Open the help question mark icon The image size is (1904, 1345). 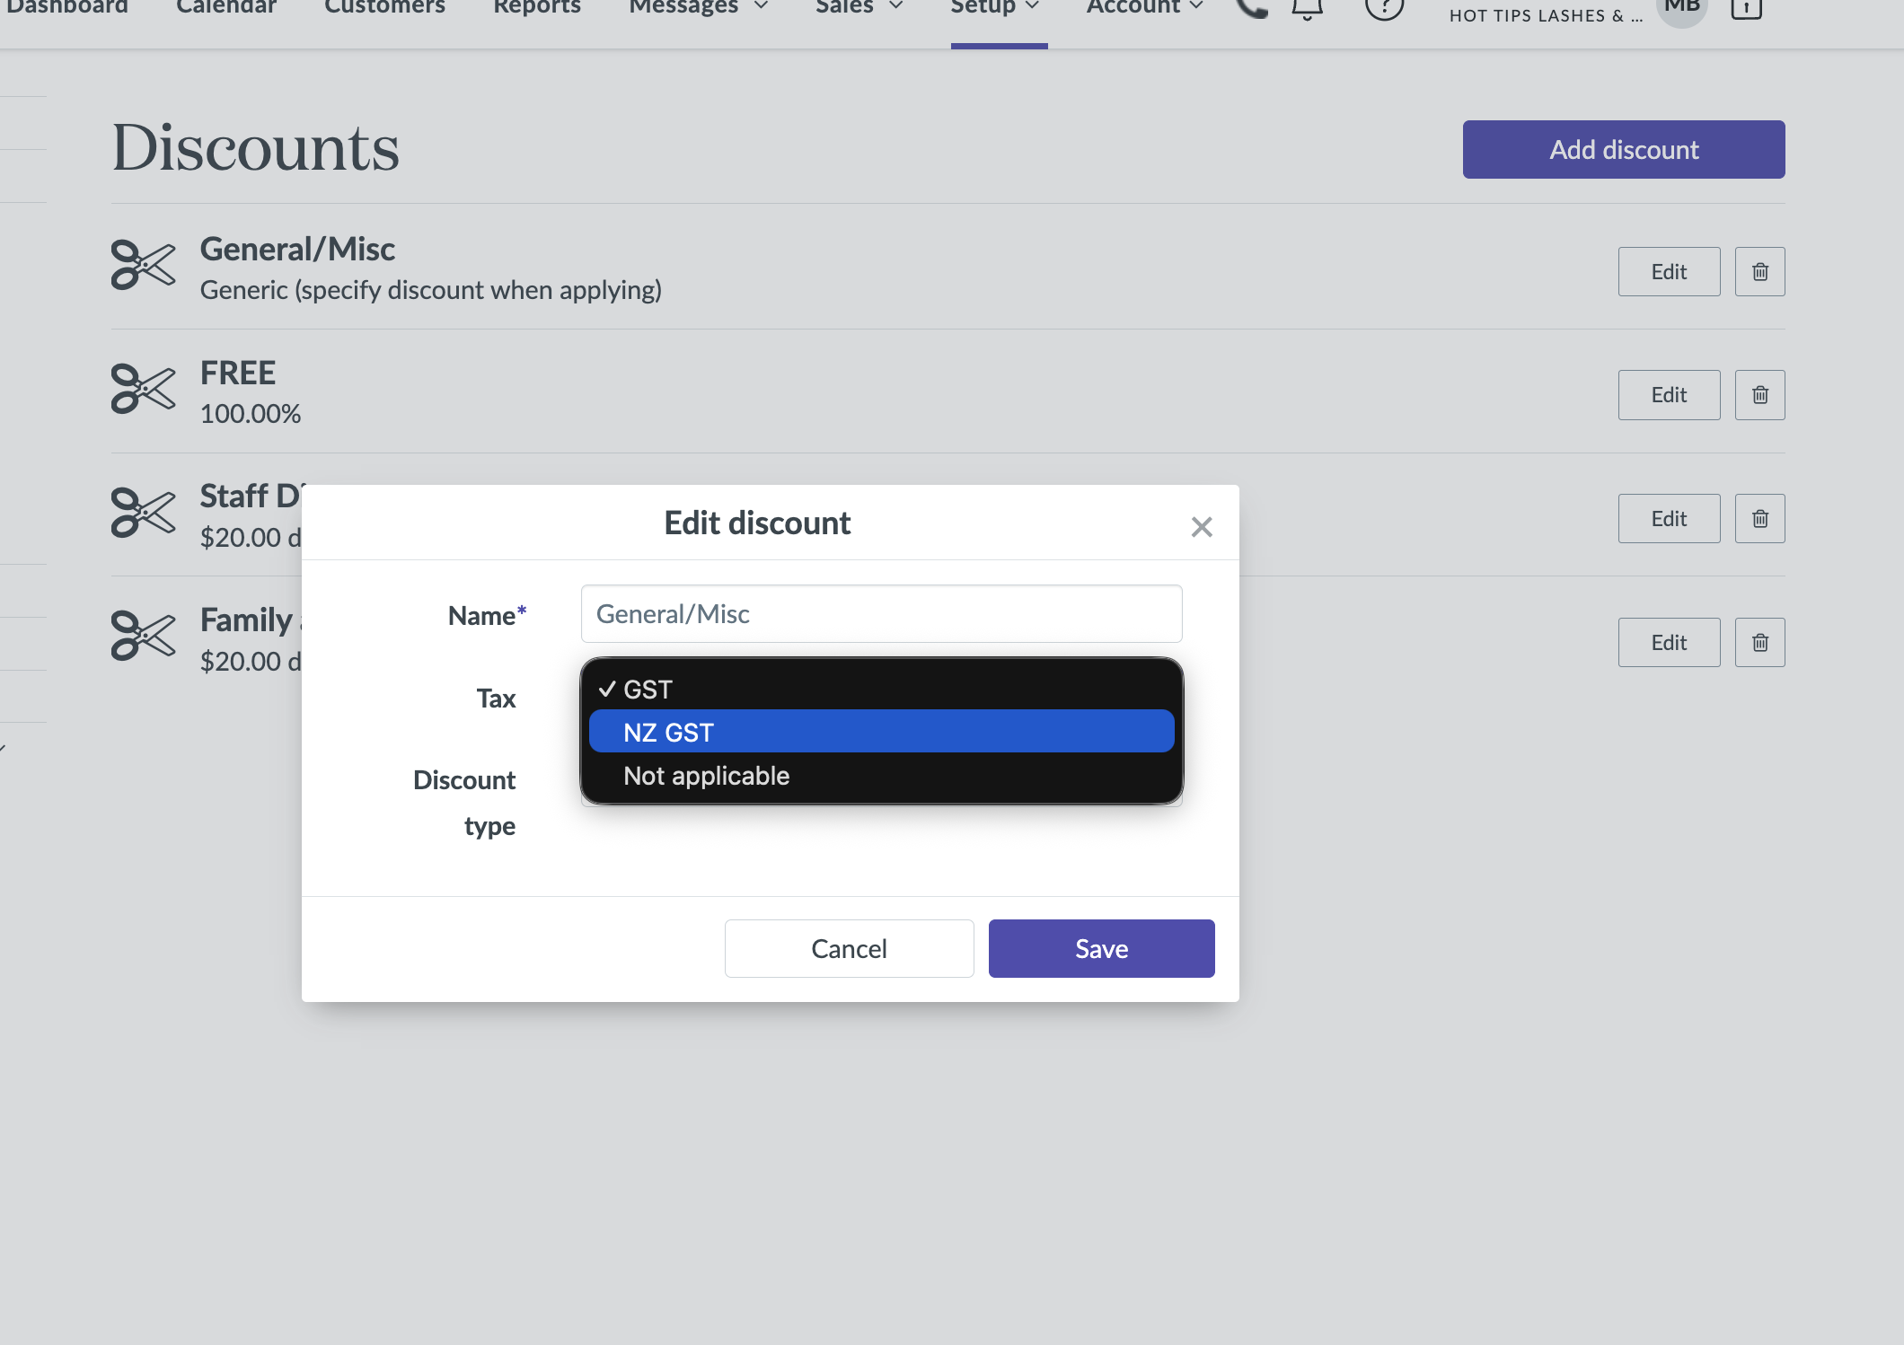1383,9
